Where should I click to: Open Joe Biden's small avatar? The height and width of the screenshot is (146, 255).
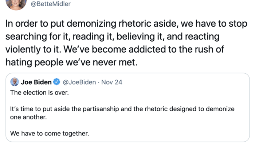(x=15, y=82)
